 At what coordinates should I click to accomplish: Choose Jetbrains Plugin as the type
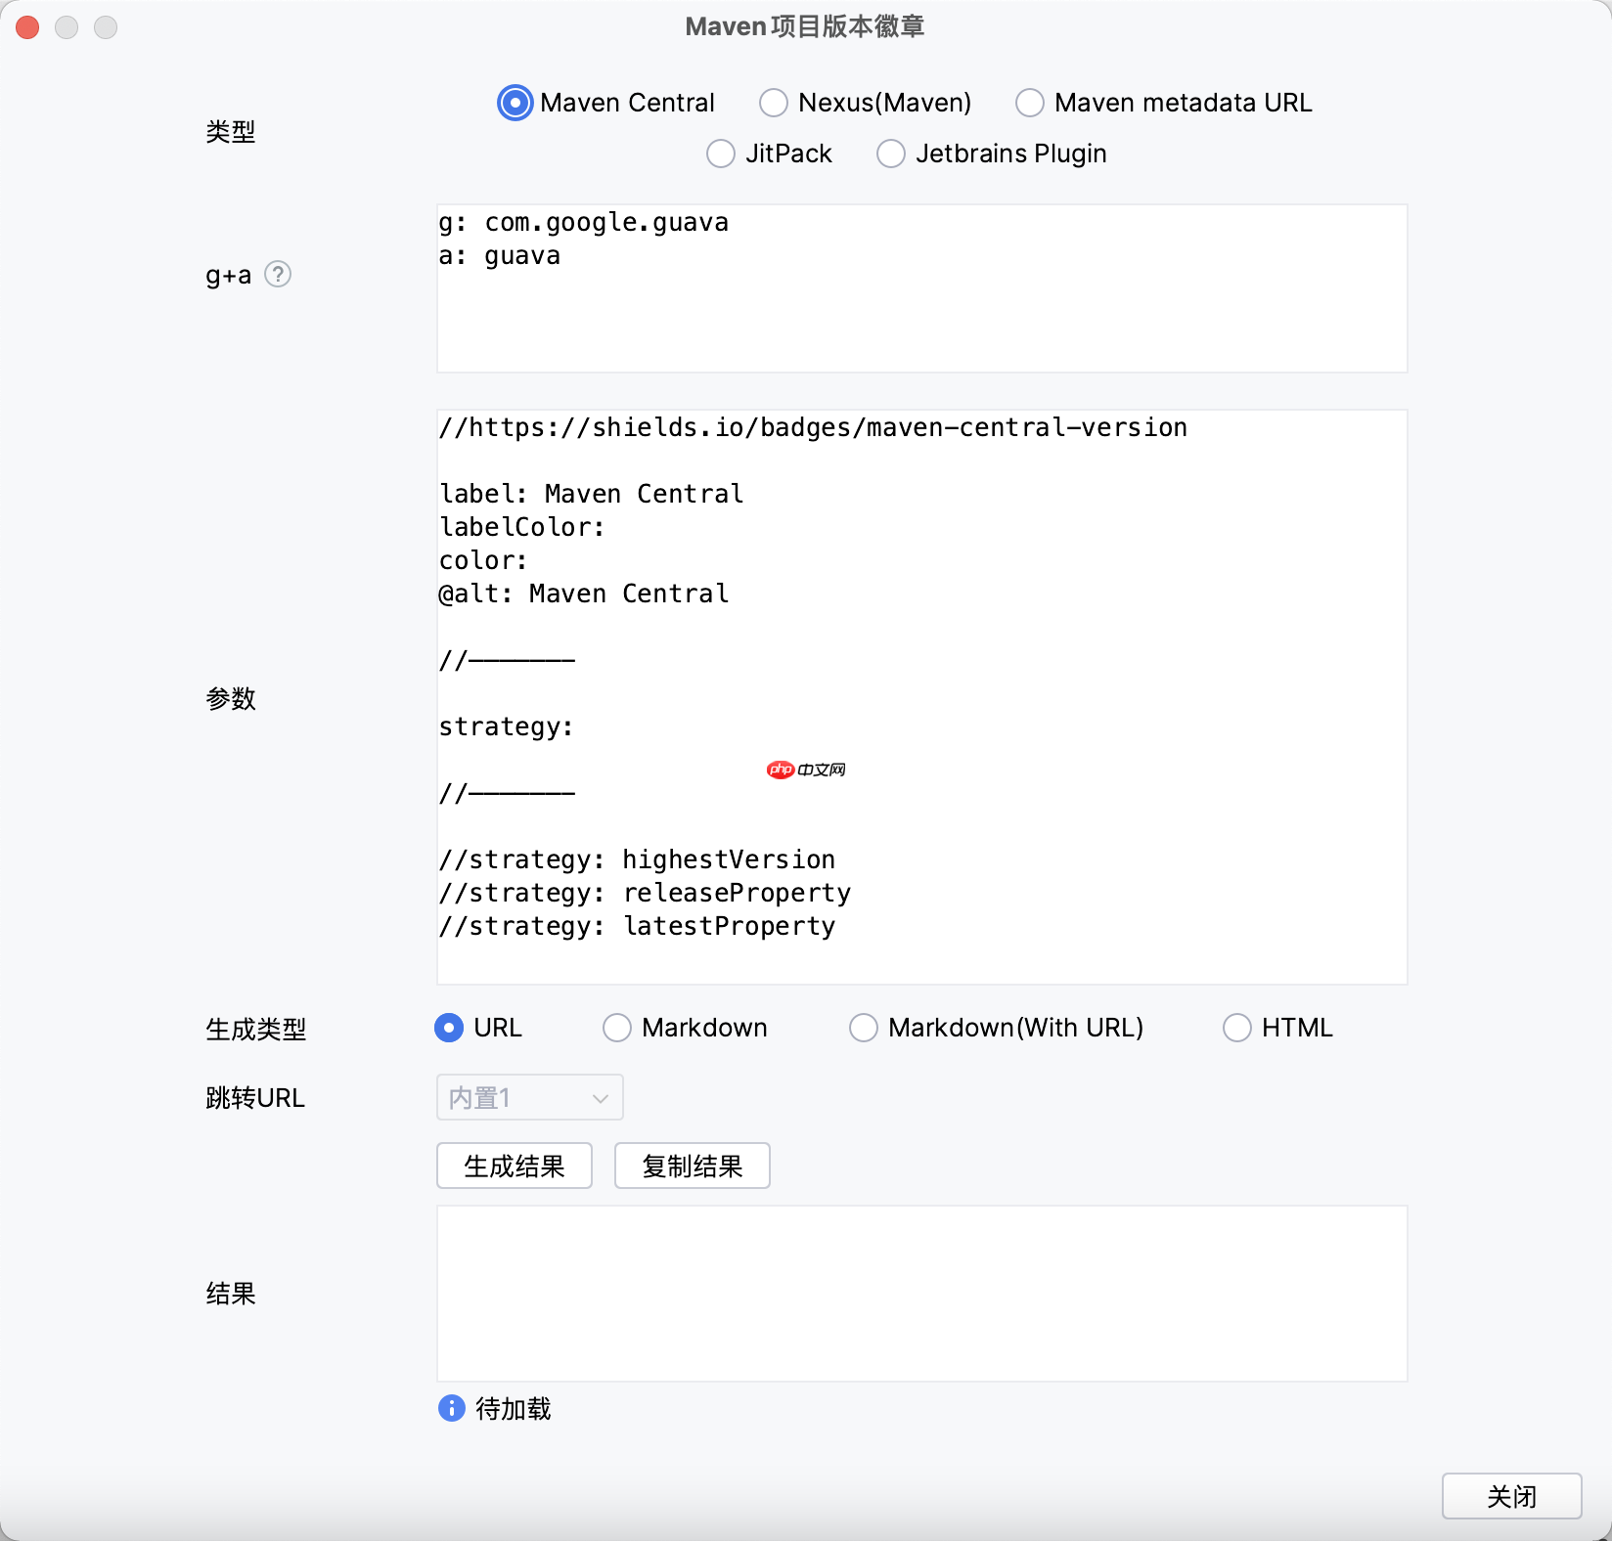coord(891,154)
